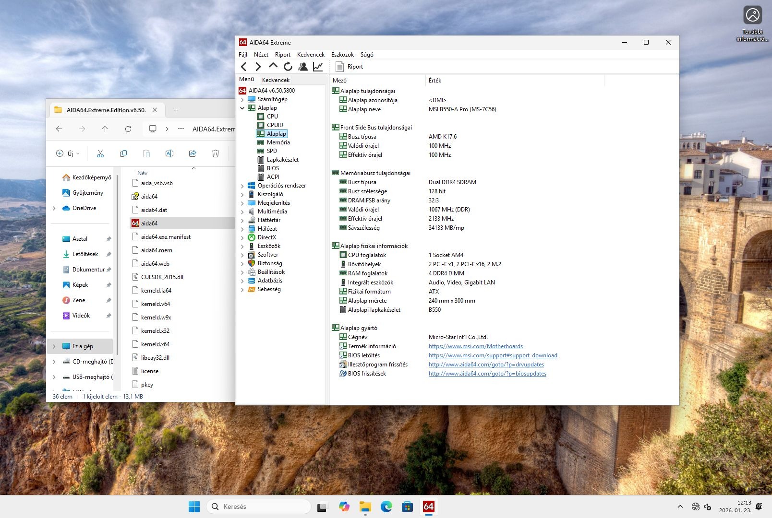This screenshot has width=772, height=518.
Task: Open the graph chart toolbar icon
Action: click(318, 67)
